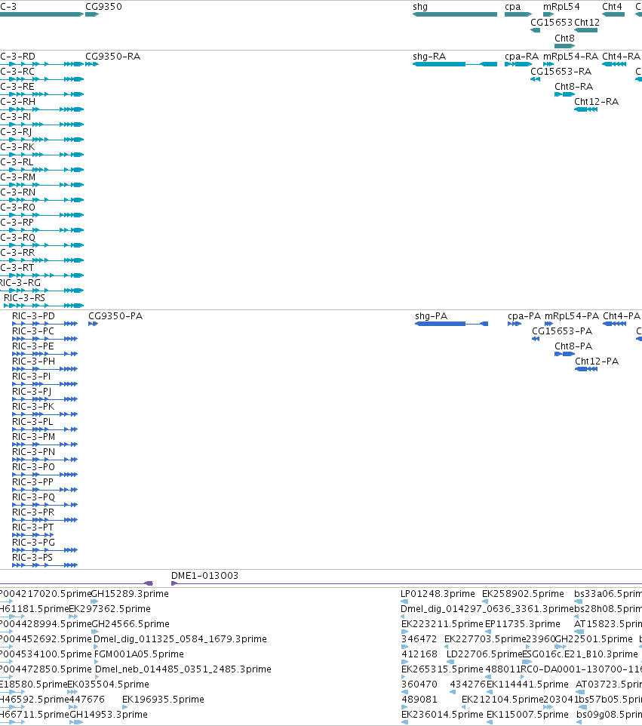Click the shg-RA transcript glyph with intron
This screenshot has width=642, height=726.
[455, 64]
